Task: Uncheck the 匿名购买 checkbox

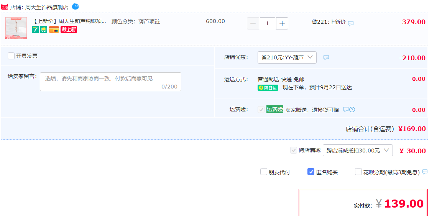Action: pos(311,172)
